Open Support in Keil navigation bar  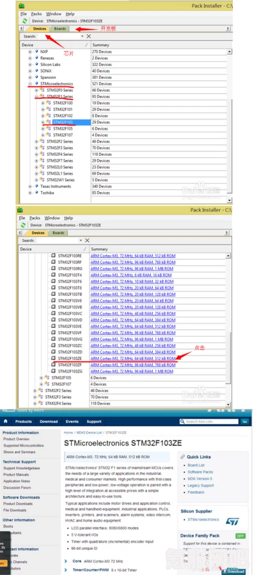[x=94, y=421]
